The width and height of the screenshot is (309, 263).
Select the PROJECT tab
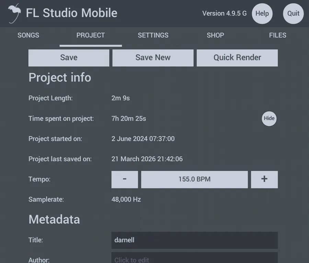pos(91,35)
